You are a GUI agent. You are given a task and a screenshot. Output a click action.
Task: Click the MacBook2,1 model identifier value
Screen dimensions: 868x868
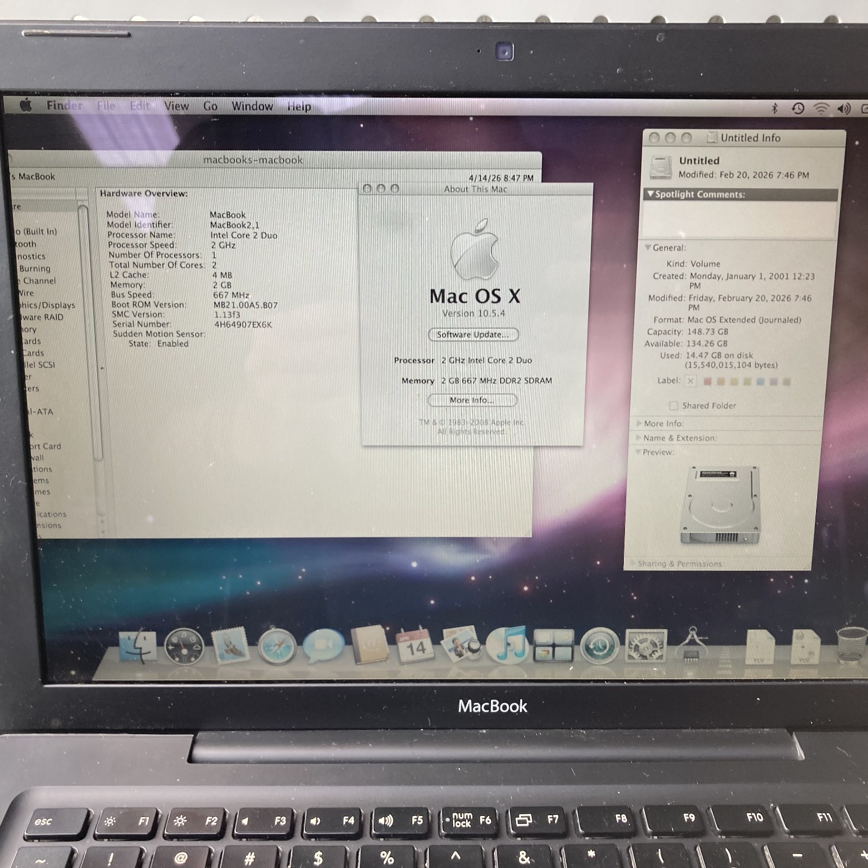234,225
